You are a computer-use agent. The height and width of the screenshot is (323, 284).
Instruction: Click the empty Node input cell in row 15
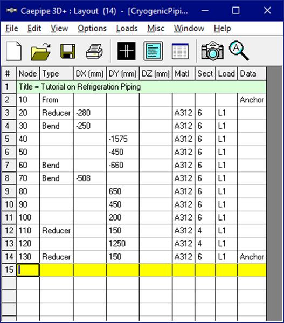[x=28, y=270]
